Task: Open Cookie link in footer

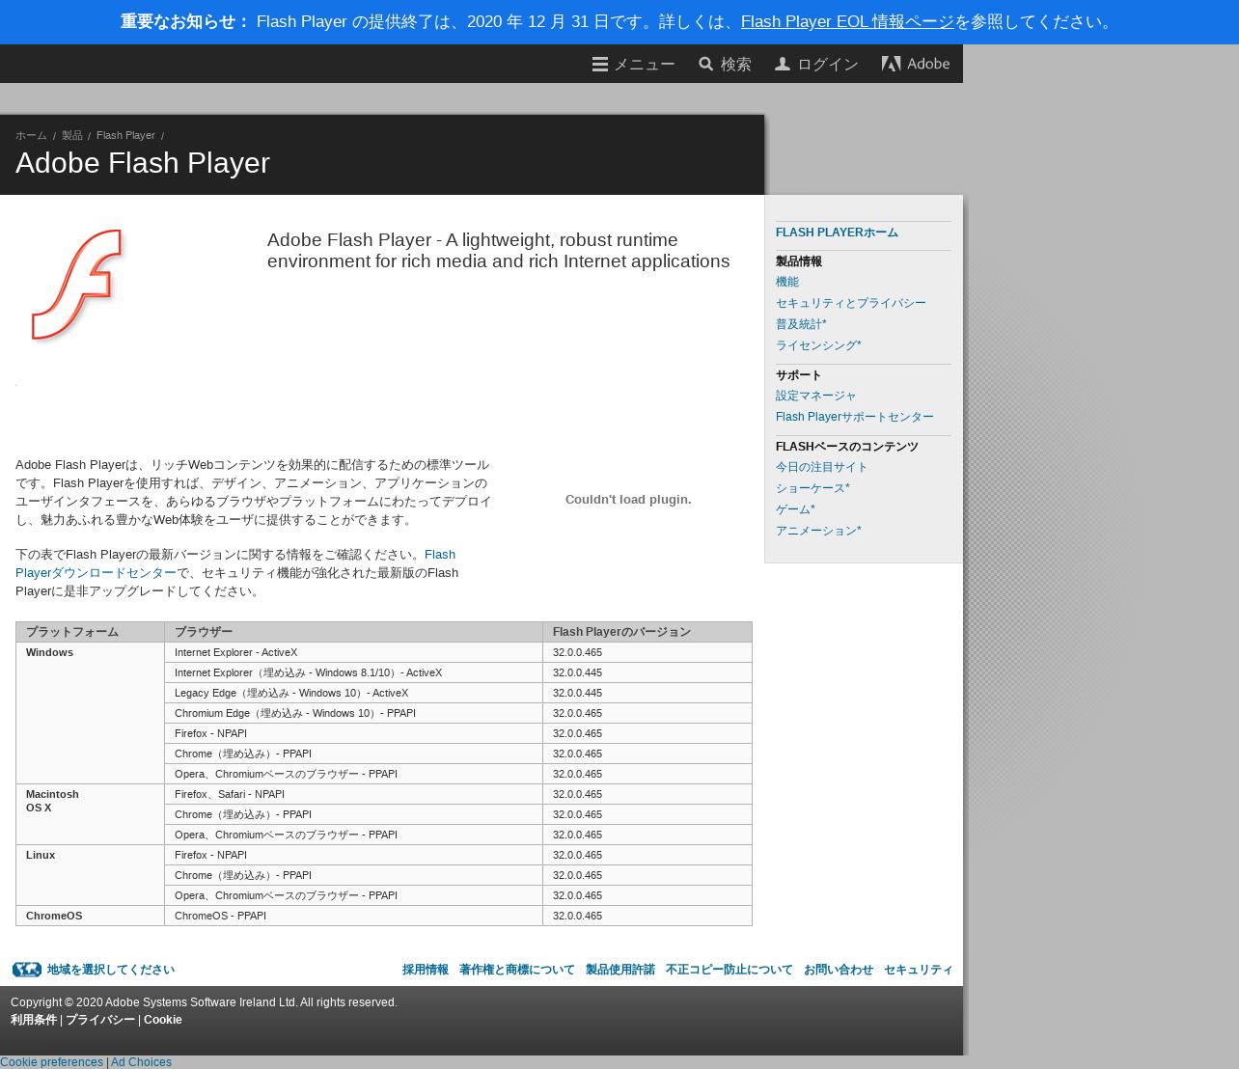Action: coord(163,1020)
